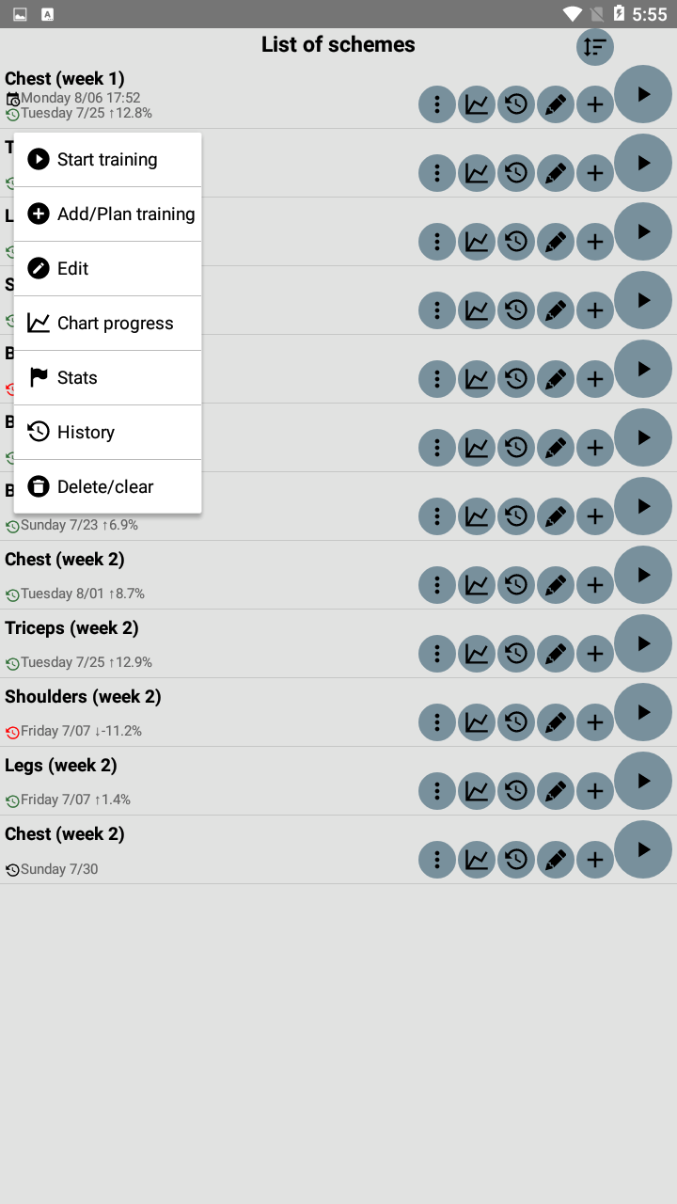Click pencil icon for Triceps (week 2)
The height and width of the screenshot is (1204, 677).
pos(556,653)
